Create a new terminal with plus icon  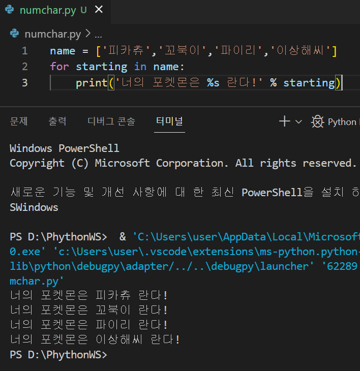point(285,121)
